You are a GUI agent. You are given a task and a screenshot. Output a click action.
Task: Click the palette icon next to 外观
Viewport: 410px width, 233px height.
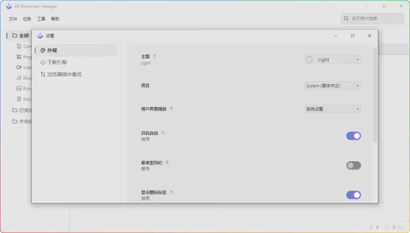43,50
